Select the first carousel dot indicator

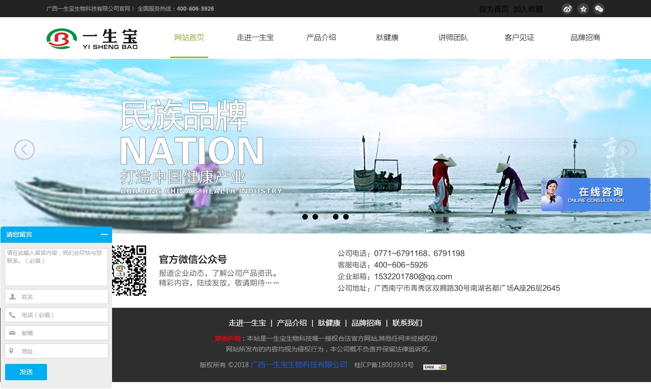tap(305, 217)
